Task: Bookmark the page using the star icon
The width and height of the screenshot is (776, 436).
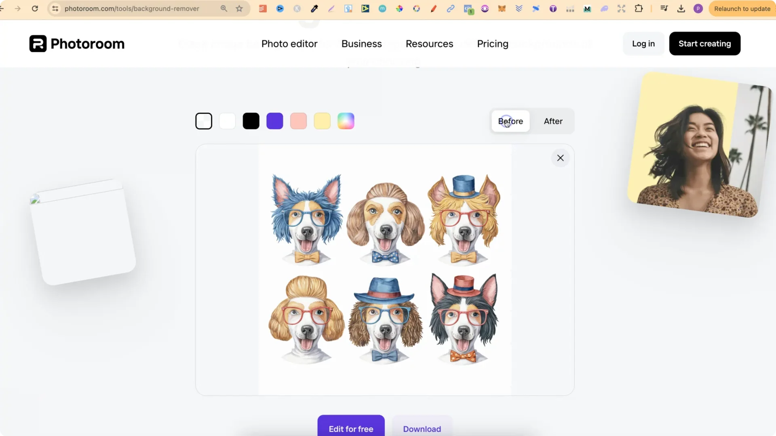Action: [239, 8]
